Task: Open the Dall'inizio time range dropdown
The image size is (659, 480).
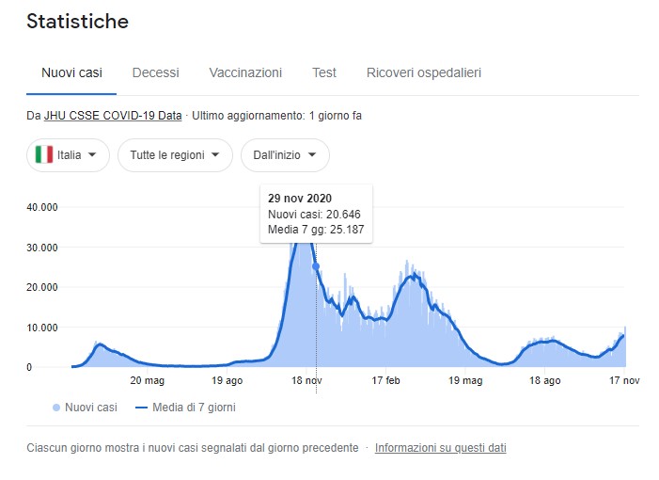Action: click(285, 154)
